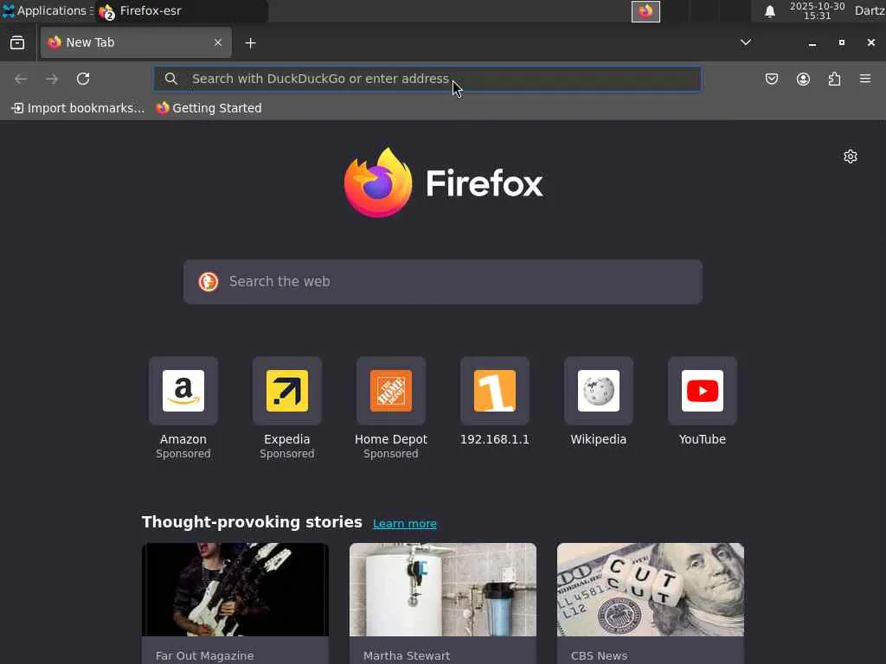The width and height of the screenshot is (886, 664).
Task: Open the notification bell icon
Action: click(x=769, y=11)
